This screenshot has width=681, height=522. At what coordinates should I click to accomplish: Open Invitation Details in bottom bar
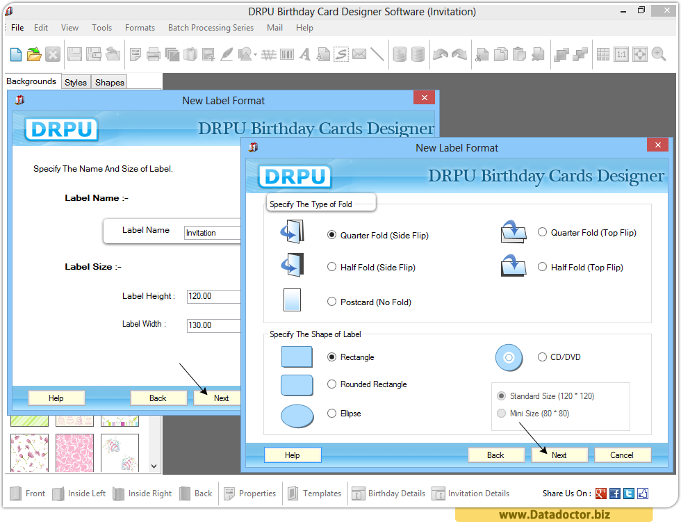coord(470,494)
